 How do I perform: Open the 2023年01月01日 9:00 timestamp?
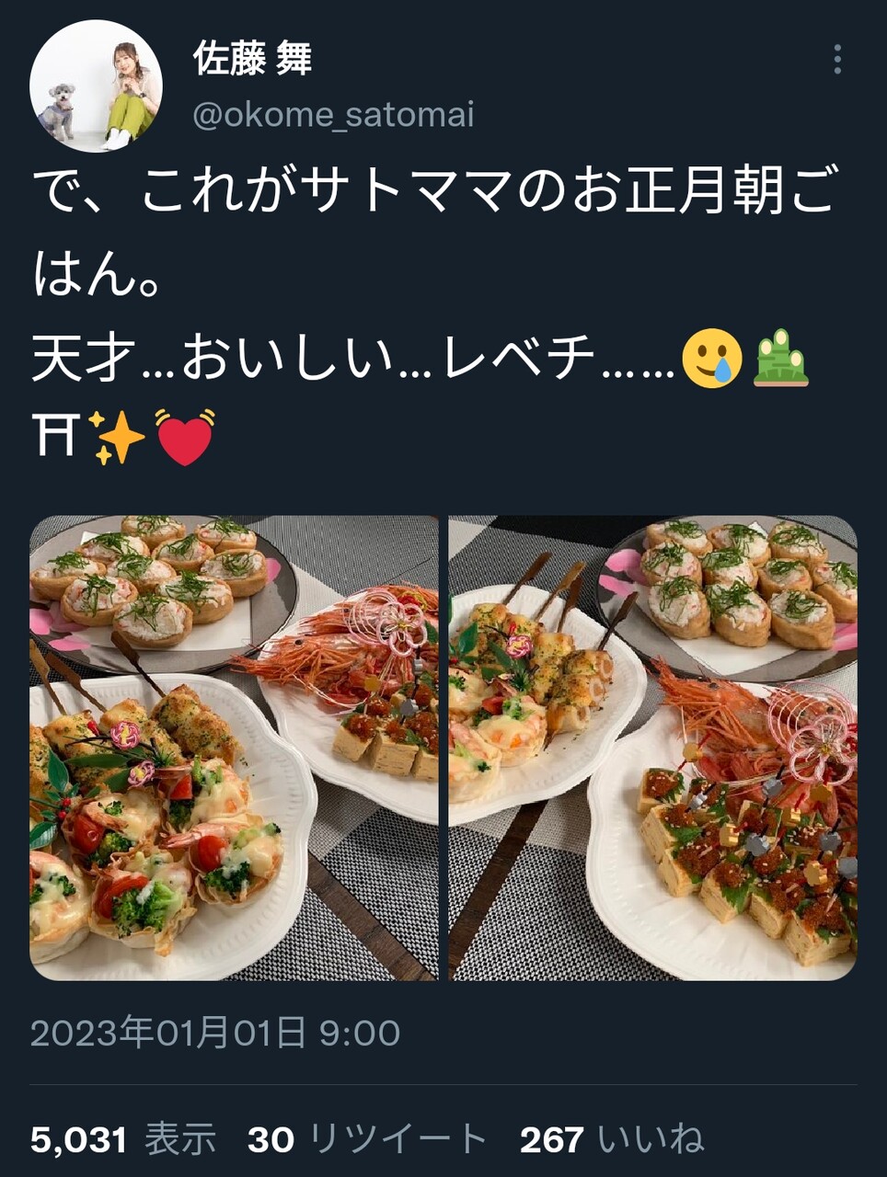click(215, 1033)
